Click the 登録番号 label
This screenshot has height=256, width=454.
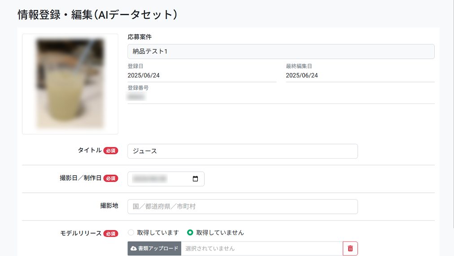[x=138, y=87]
